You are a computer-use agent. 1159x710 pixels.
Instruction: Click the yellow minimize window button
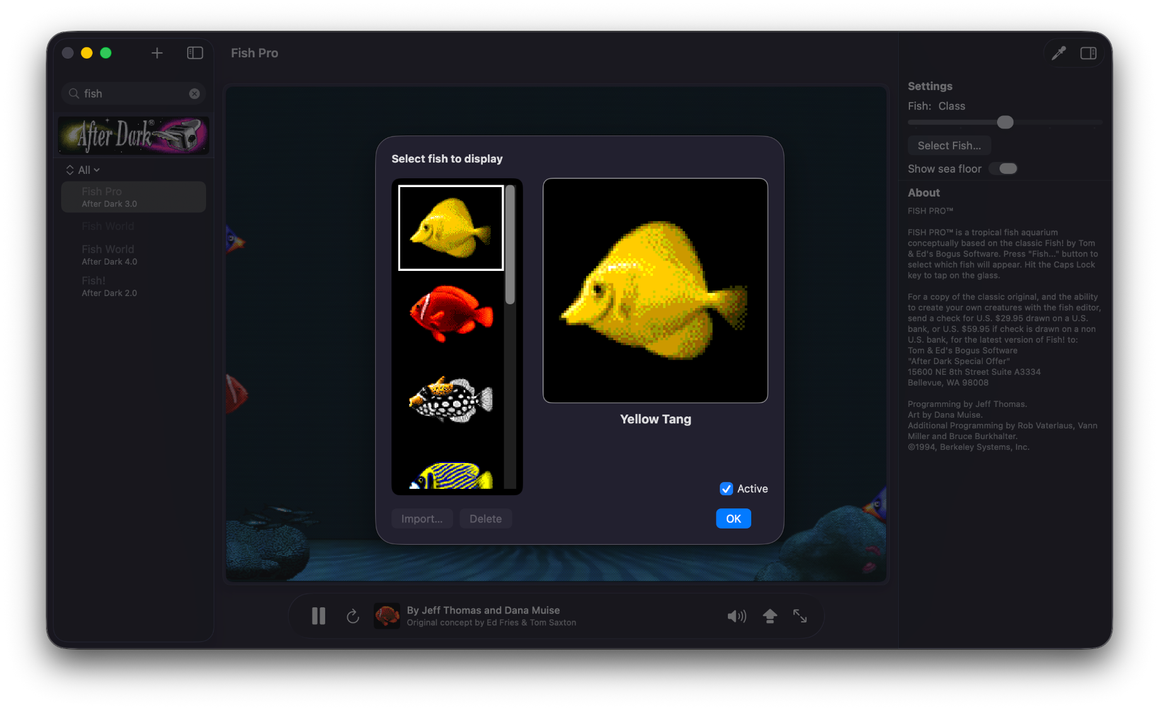click(87, 53)
